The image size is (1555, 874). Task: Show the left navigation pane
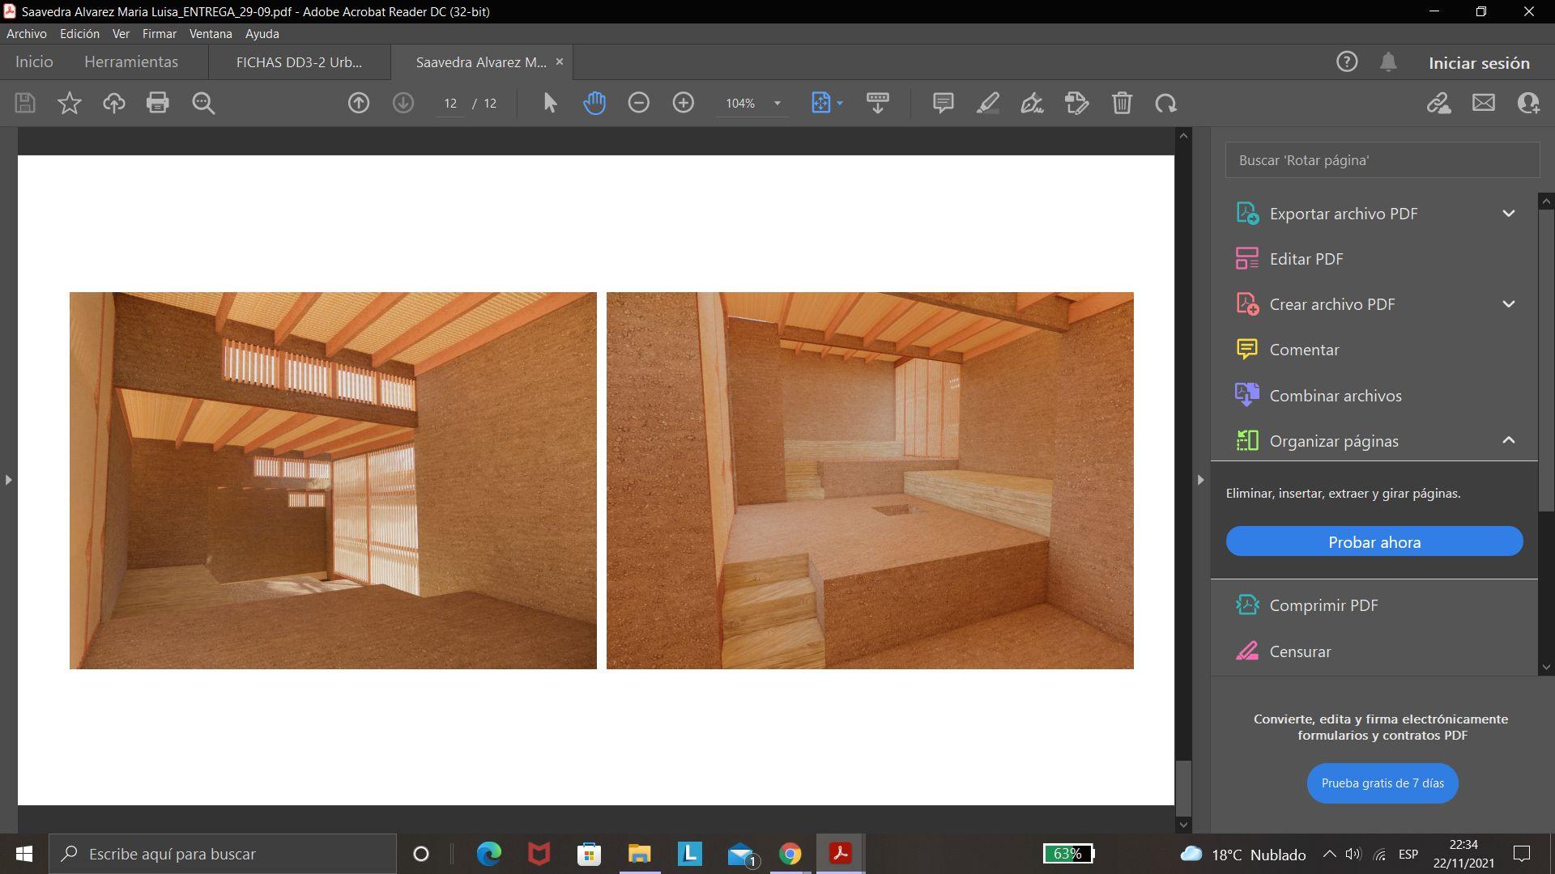(8, 480)
